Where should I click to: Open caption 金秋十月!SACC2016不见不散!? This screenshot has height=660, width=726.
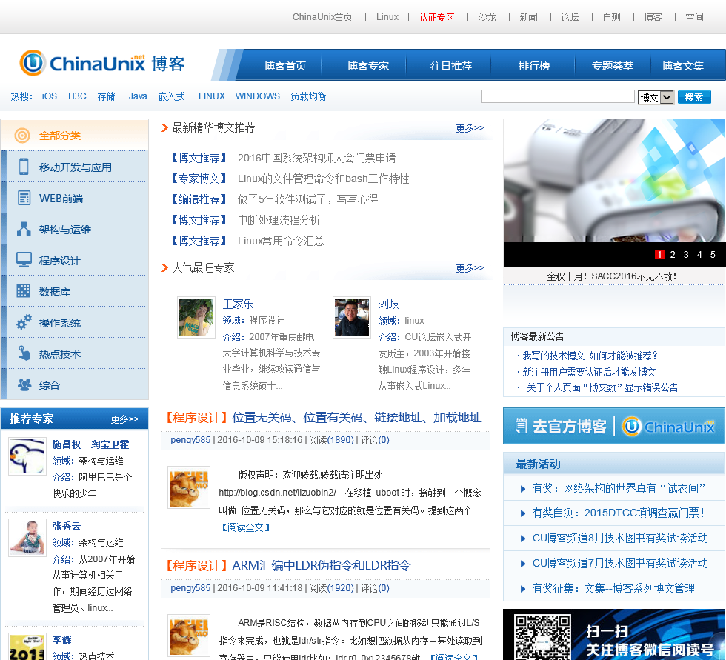pyautogui.click(x=612, y=276)
